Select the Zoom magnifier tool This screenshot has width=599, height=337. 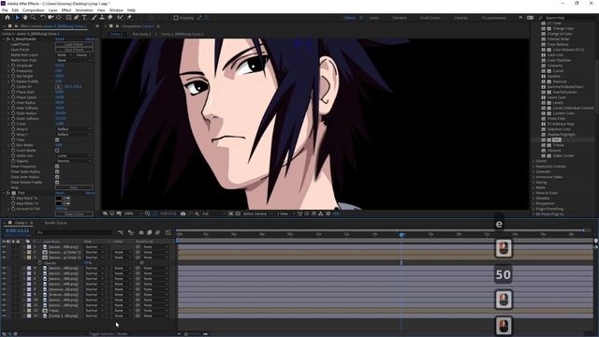(x=34, y=18)
